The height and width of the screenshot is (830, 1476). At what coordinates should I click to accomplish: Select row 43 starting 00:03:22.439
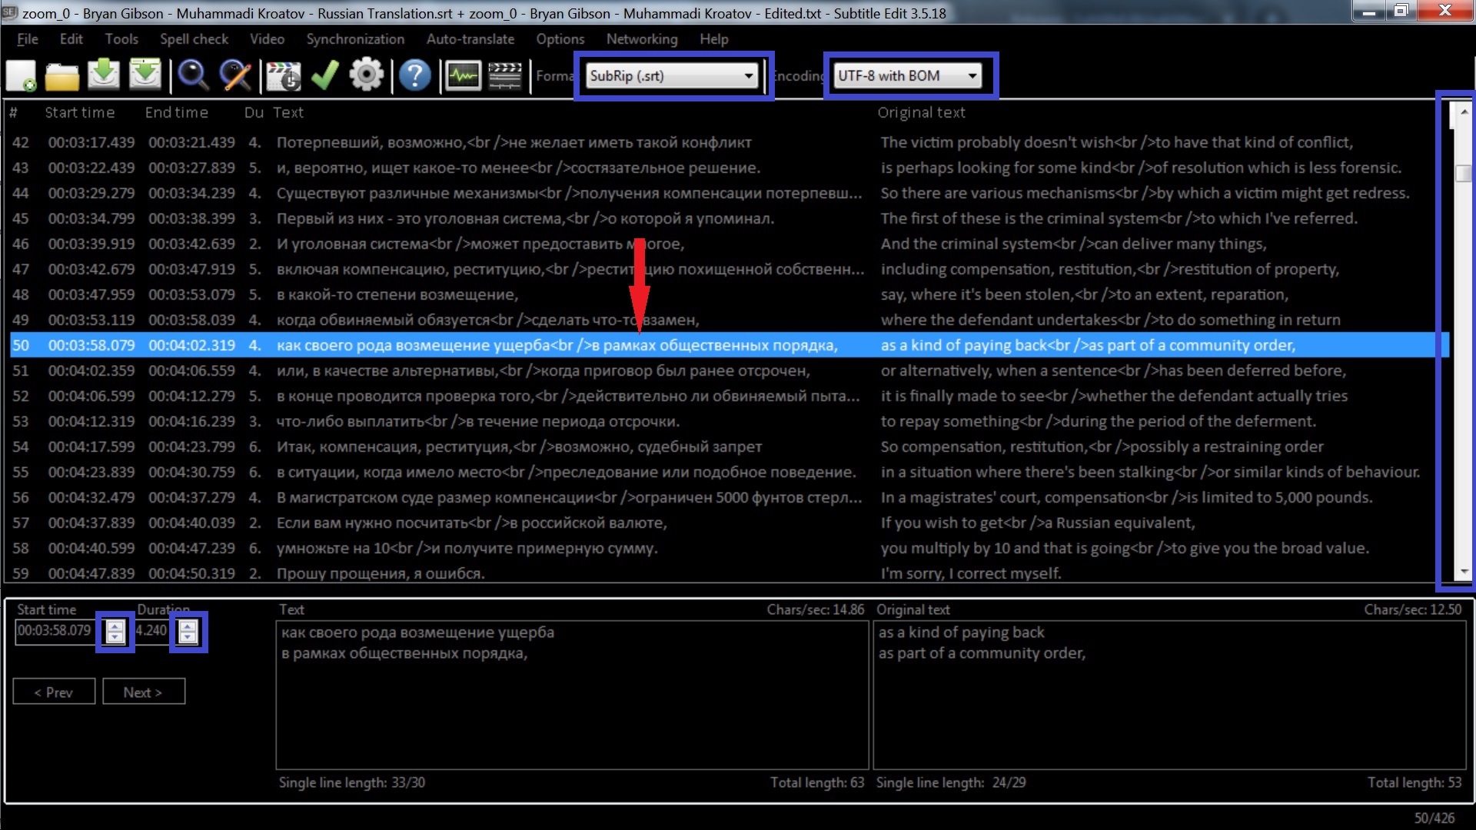point(729,168)
